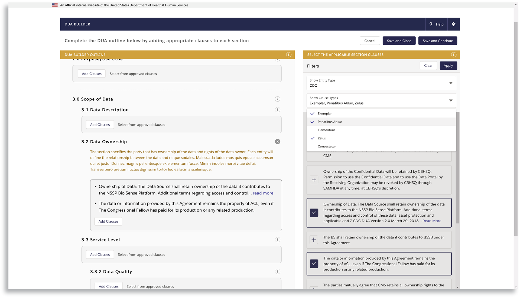Open the settings gear icon
520x297 pixels.
tap(453, 24)
